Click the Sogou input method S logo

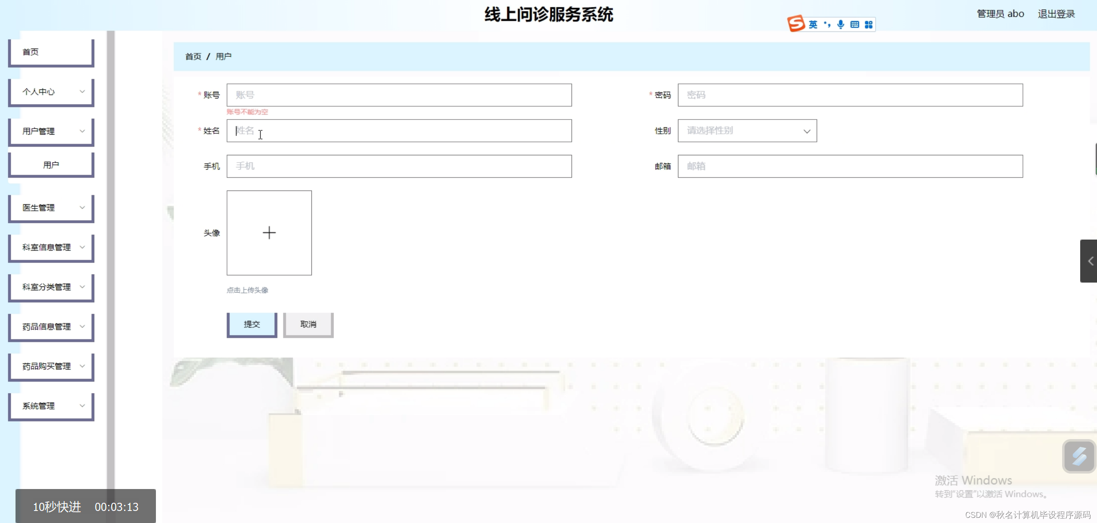[796, 24]
